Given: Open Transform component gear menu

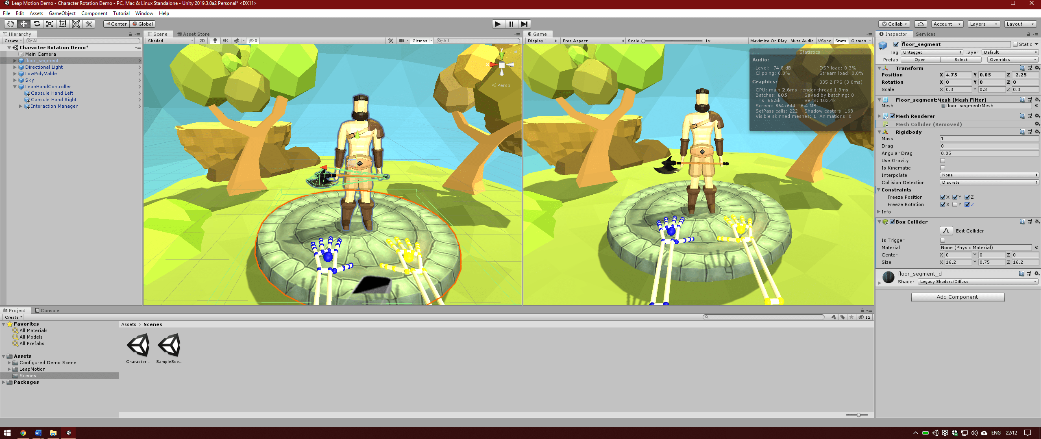Looking at the screenshot, I should pyautogui.click(x=1037, y=68).
